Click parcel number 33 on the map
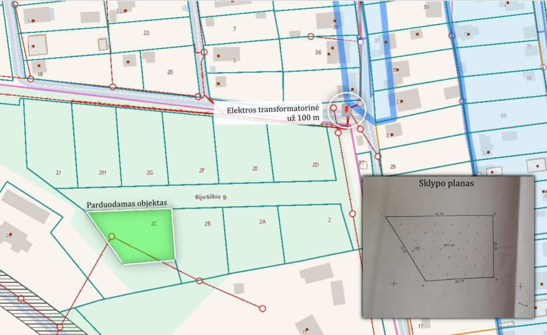This screenshot has height=335, width=547. coord(398,102)
